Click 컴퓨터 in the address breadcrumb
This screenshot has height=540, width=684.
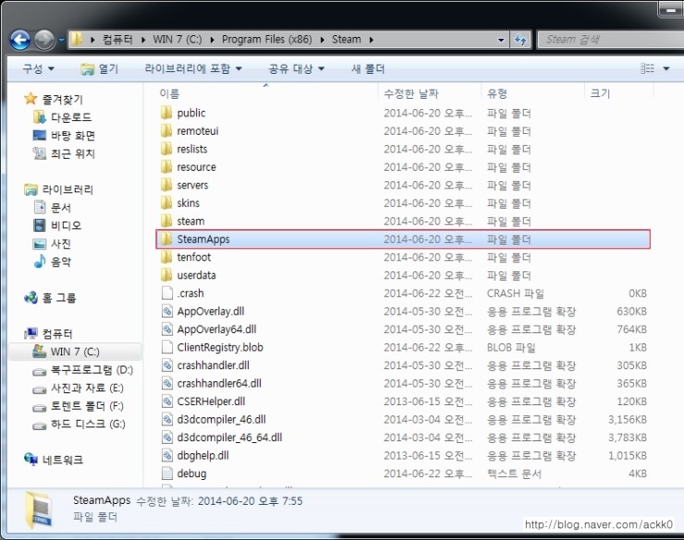coord(116,40)
